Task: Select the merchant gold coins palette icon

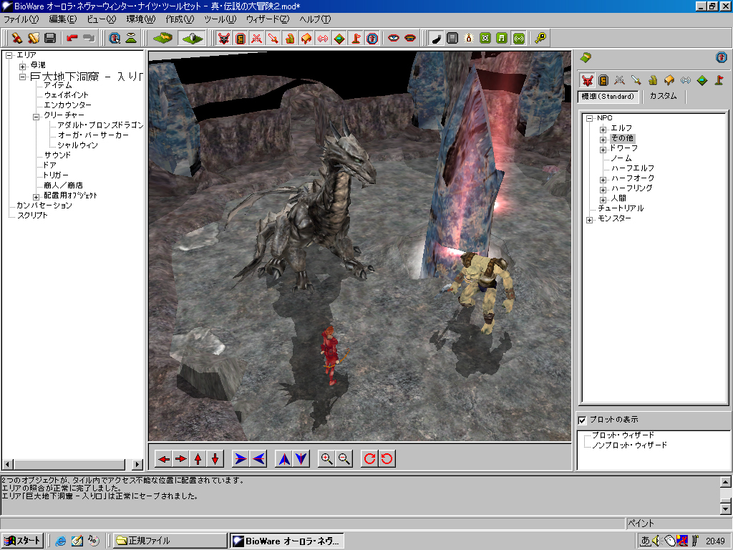Action: 652,79
